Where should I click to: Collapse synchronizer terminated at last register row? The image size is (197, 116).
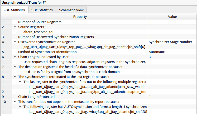pyautogui.click(x=14, y=77)
